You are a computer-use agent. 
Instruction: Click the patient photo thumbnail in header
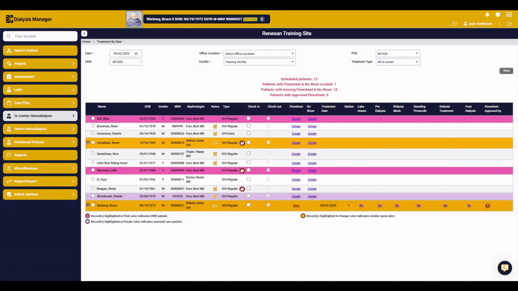click(x=134, y=19)
